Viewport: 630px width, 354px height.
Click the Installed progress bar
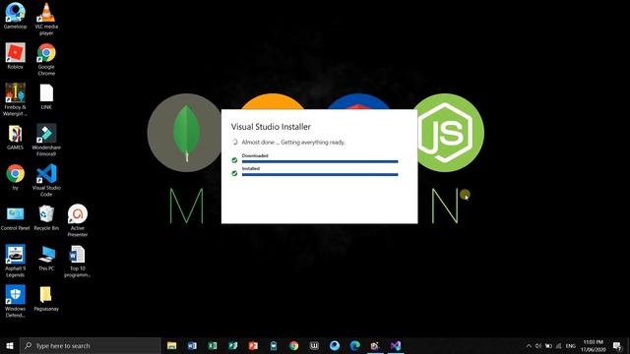tap(320, 174)
